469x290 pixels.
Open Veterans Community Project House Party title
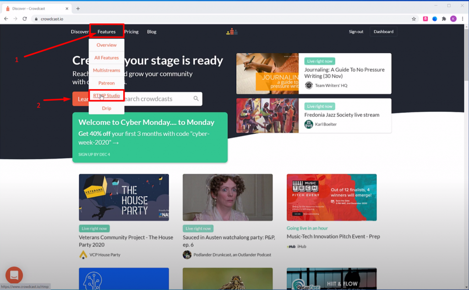(126, 241)
